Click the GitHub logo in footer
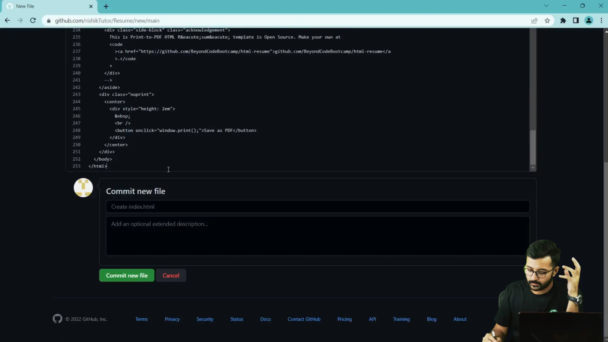The image size is (608, 342). 57,319
